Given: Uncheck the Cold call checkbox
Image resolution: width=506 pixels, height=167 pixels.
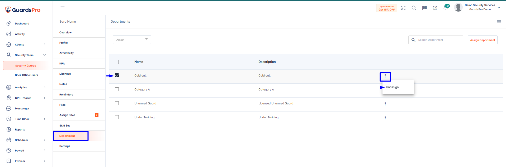Looking at the screenshot, I should (117, 75).
